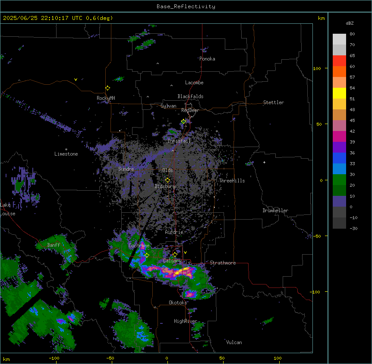Screen dimensions: 372x364
Task: Click the gold 48-51 dBZ legend swatch
Action: [x=339, y=104]
